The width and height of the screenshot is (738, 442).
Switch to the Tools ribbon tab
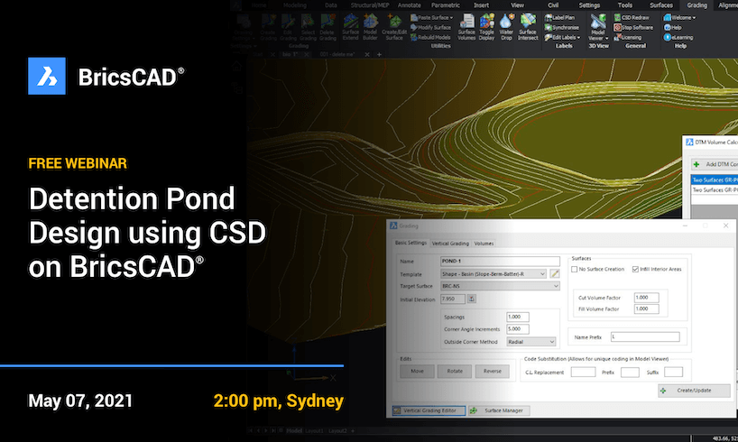click(x=624, y=5)
